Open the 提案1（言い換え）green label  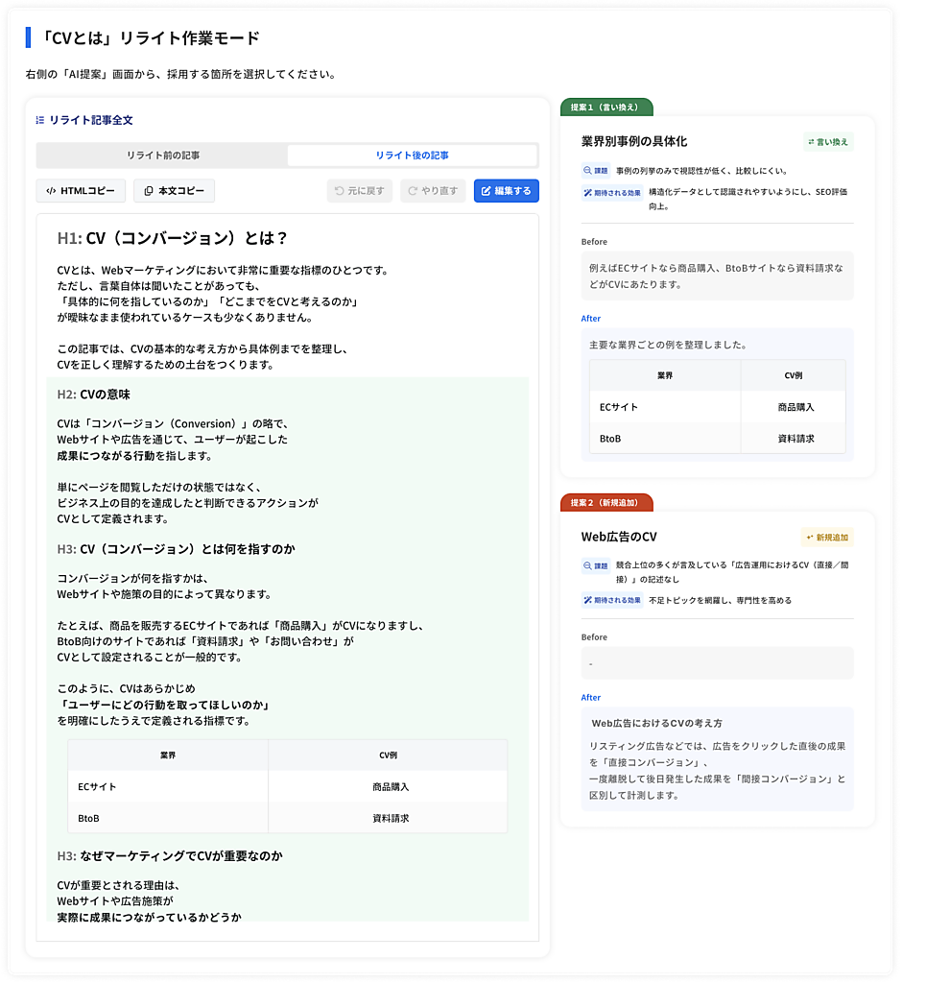[x=605, y=108]
